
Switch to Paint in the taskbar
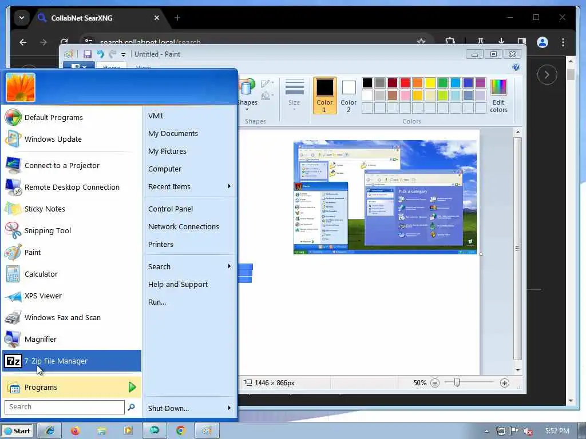tap(207, 431)
